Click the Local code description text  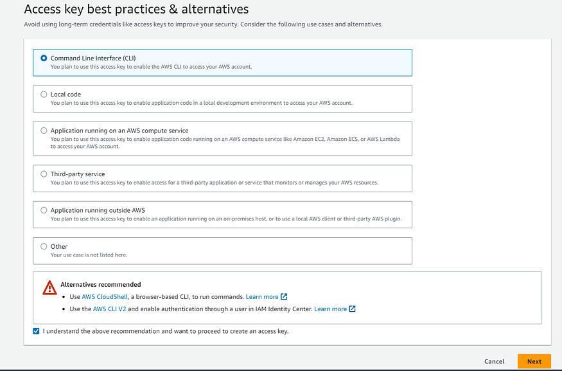click(x=202, y=103)
